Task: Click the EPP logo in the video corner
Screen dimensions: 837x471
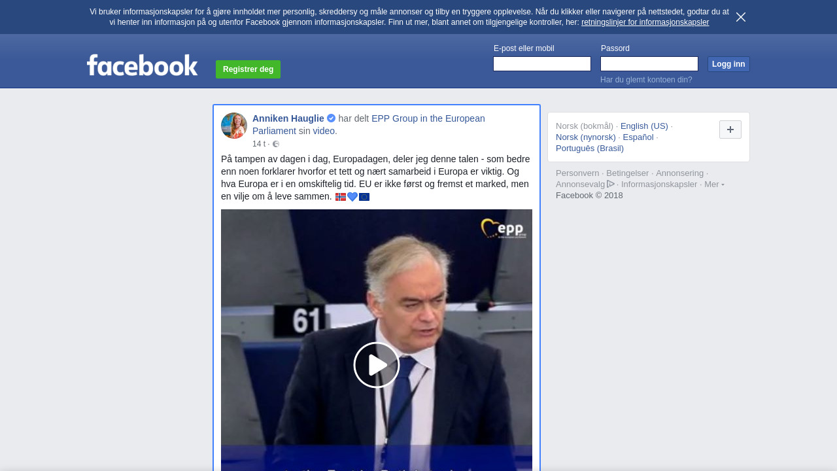Action: click(503, 228)
